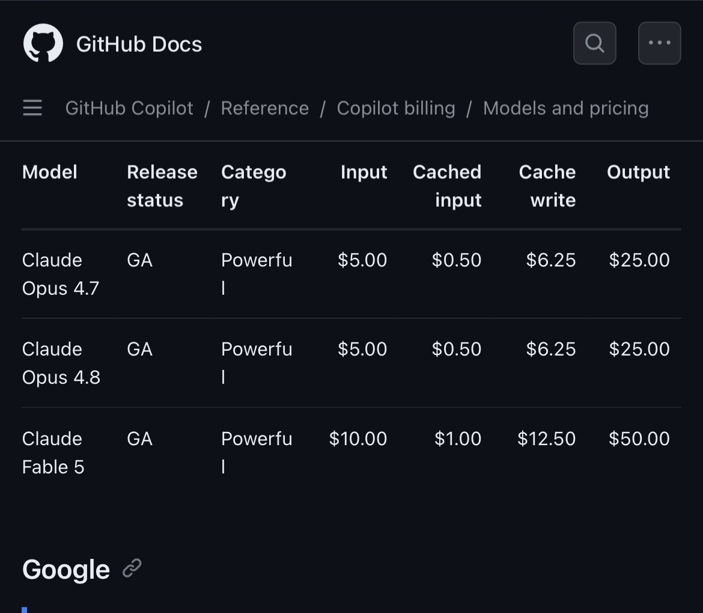Screen dimensions: 703x613
Task: Select the Claude Opus 4.8 model cell
Action: coord(61,363)
